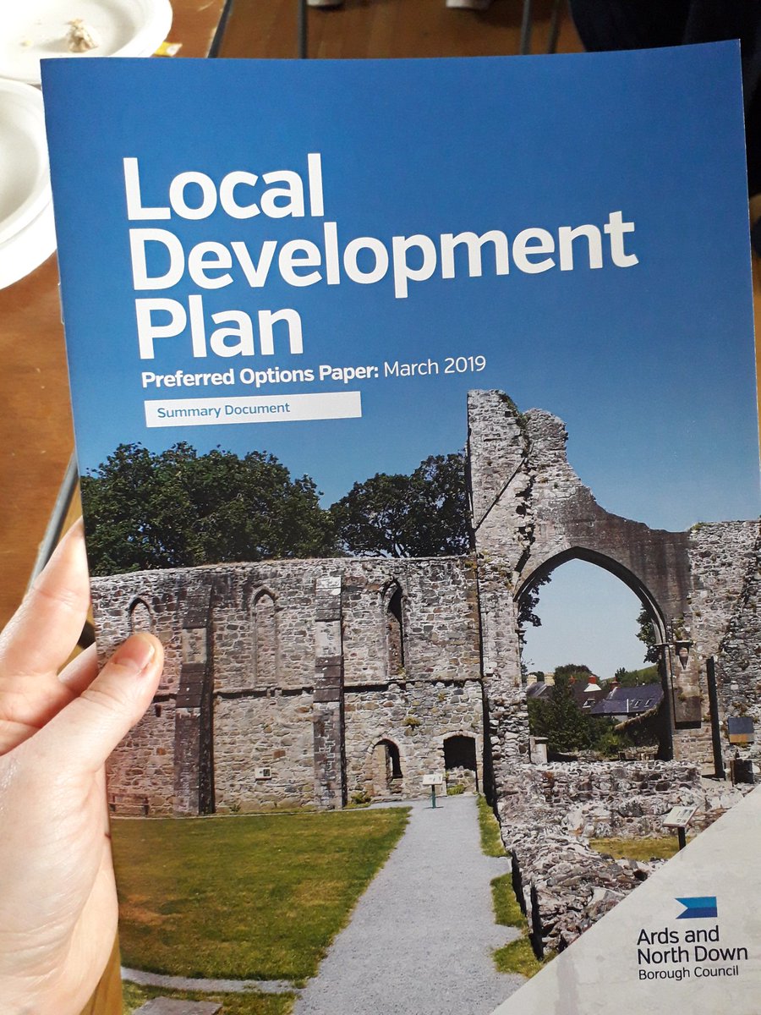Click the 'March 2019' date text
Viewport: 761px width, 1015px height.
point(435,366)
